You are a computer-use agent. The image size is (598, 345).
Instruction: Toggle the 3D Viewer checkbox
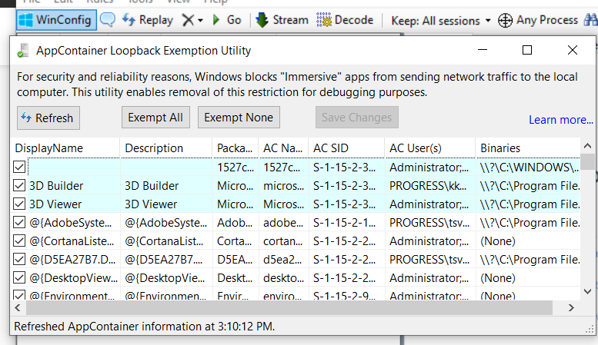(x=19, y=204)
